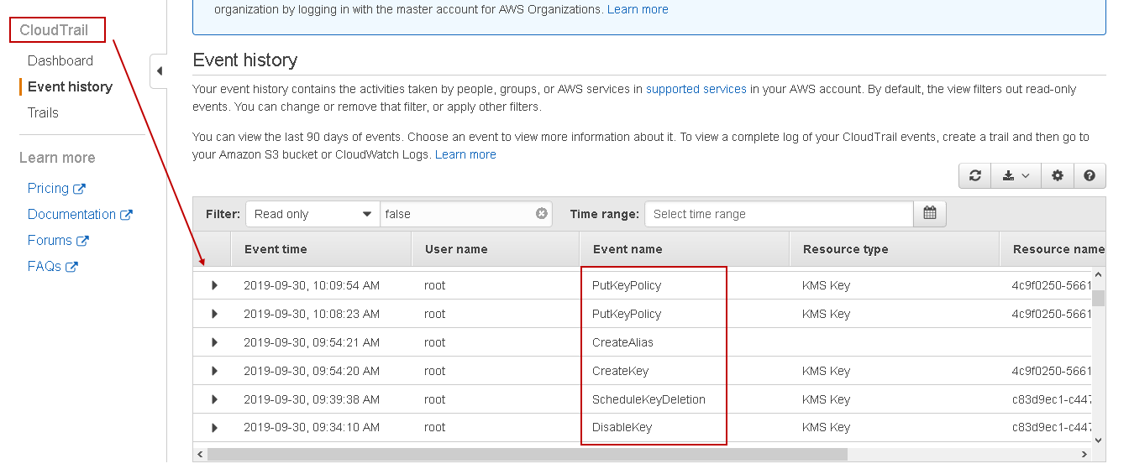Click the refresh events icon

975,175
